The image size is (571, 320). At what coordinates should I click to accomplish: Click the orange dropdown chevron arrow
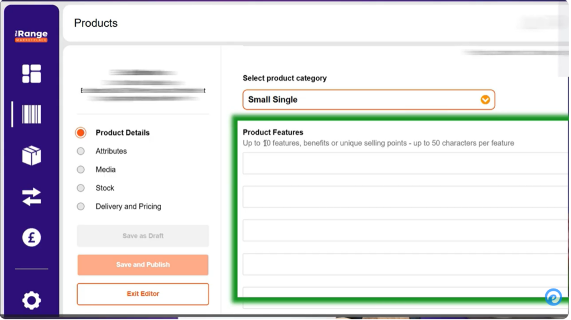485,100
